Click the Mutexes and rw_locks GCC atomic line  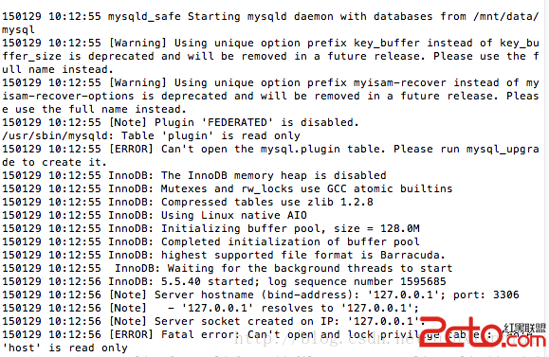click(228, 188)
